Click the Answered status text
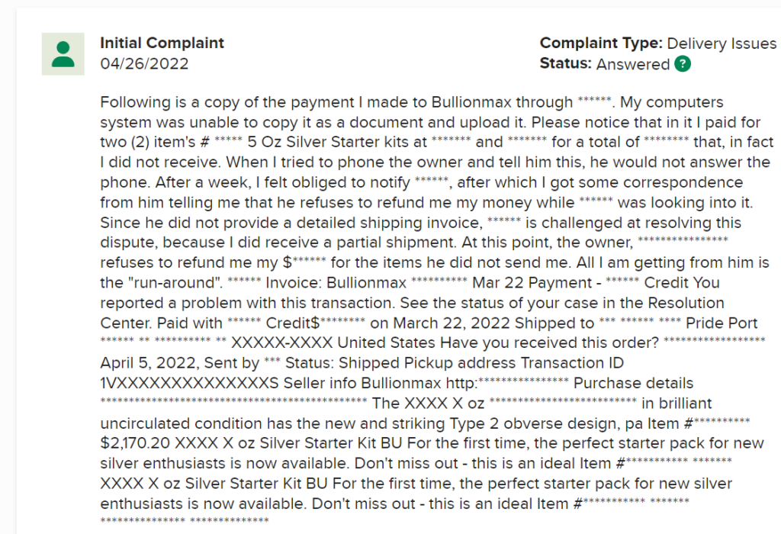The image size is (781, 534). click(x=633, y=64)
